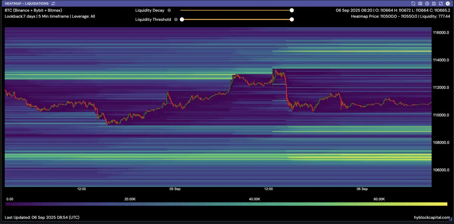454x224 pixels.
Task: Click the 06 Sep time axis label
Action: tap(362, 189)
